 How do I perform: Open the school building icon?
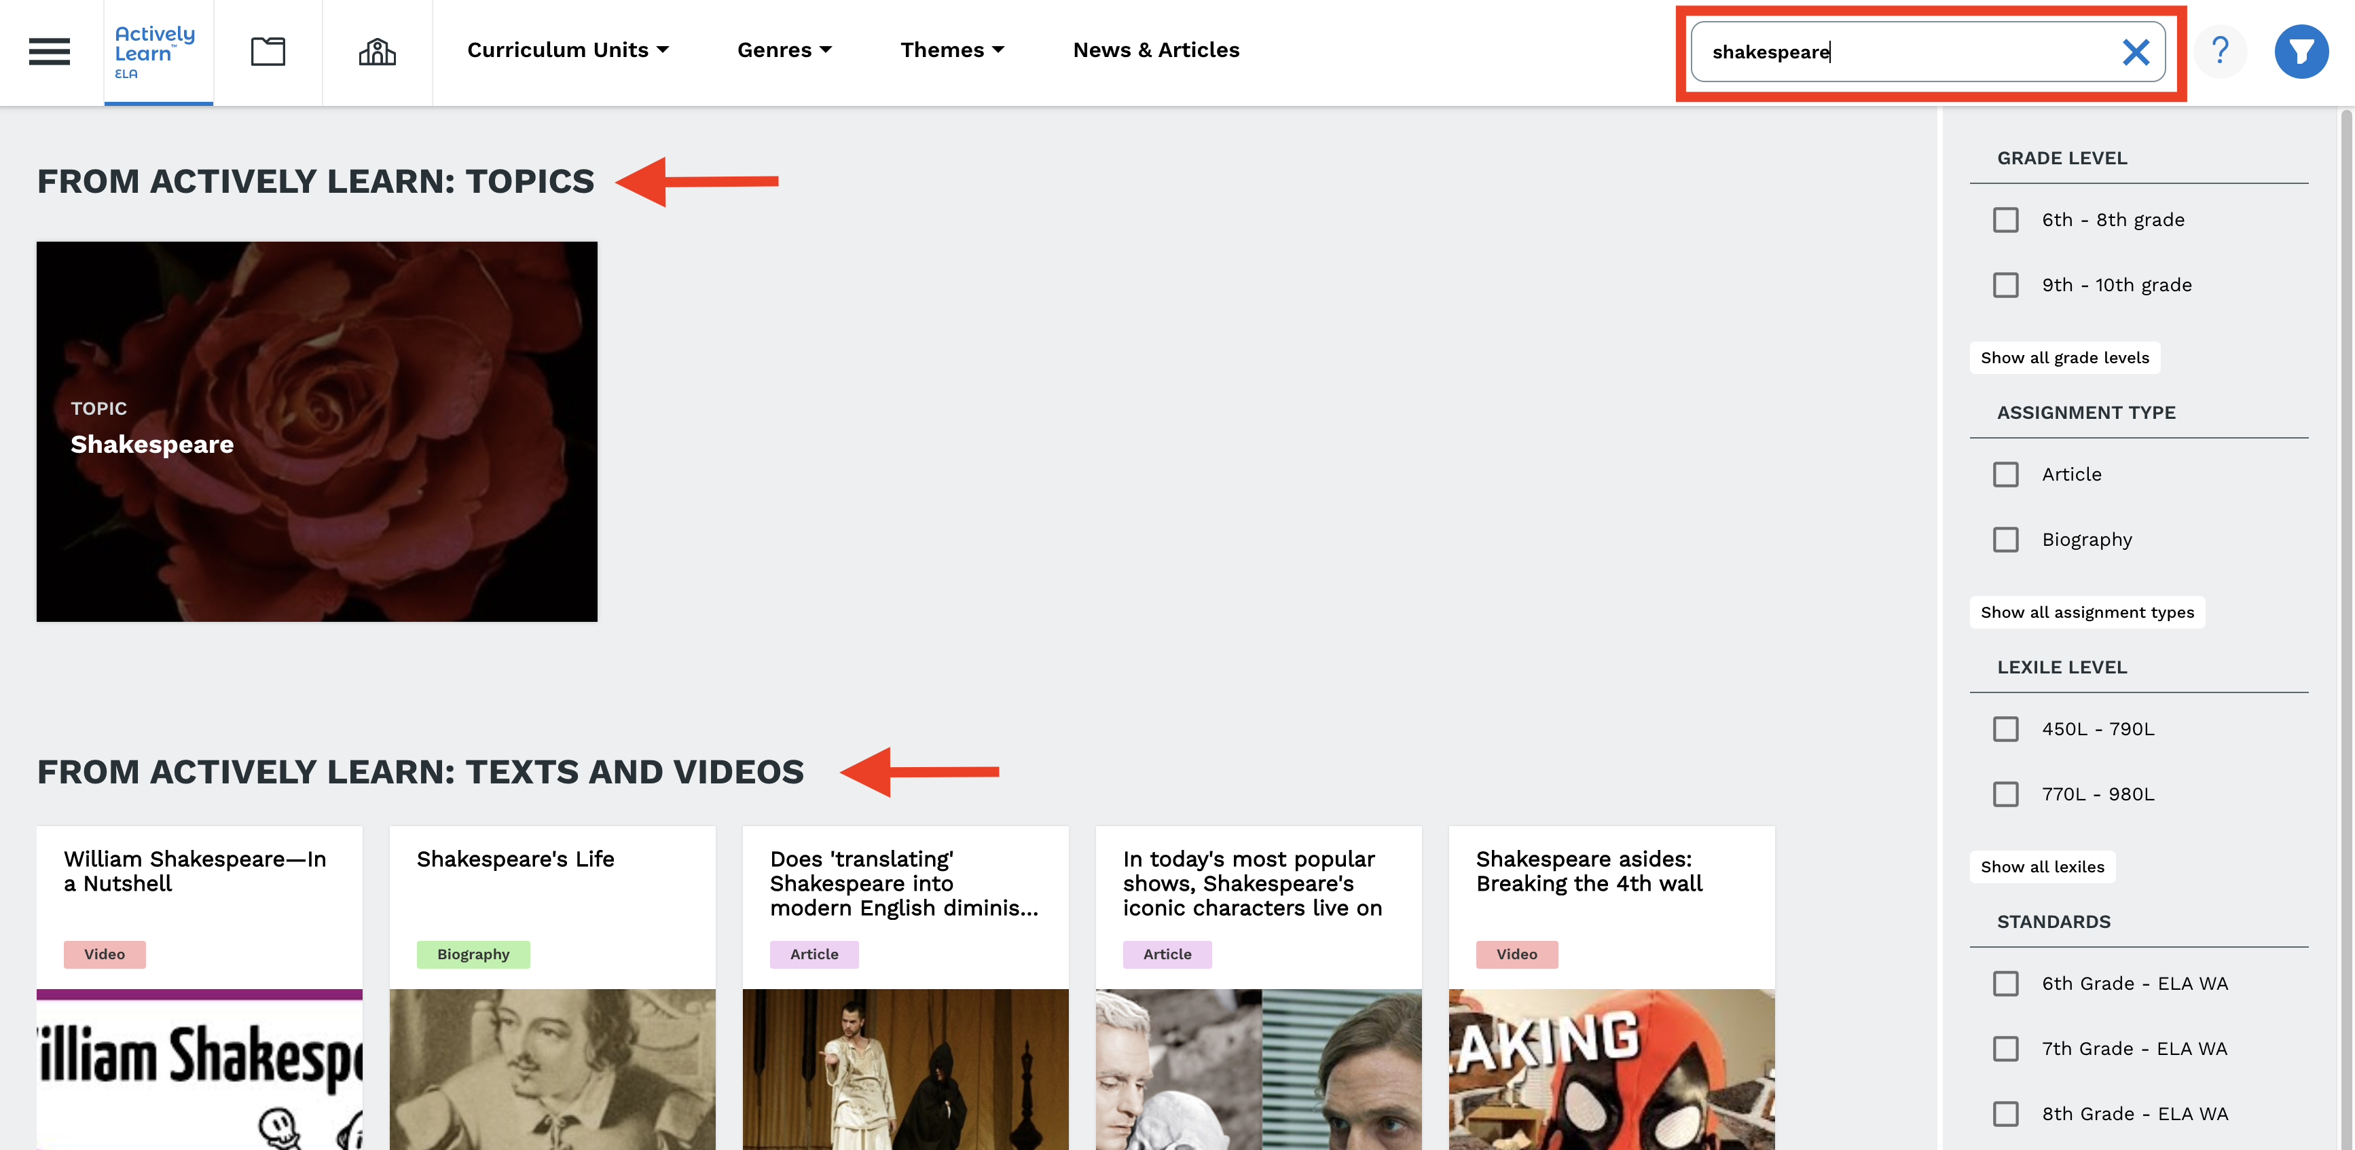(377, 51)
